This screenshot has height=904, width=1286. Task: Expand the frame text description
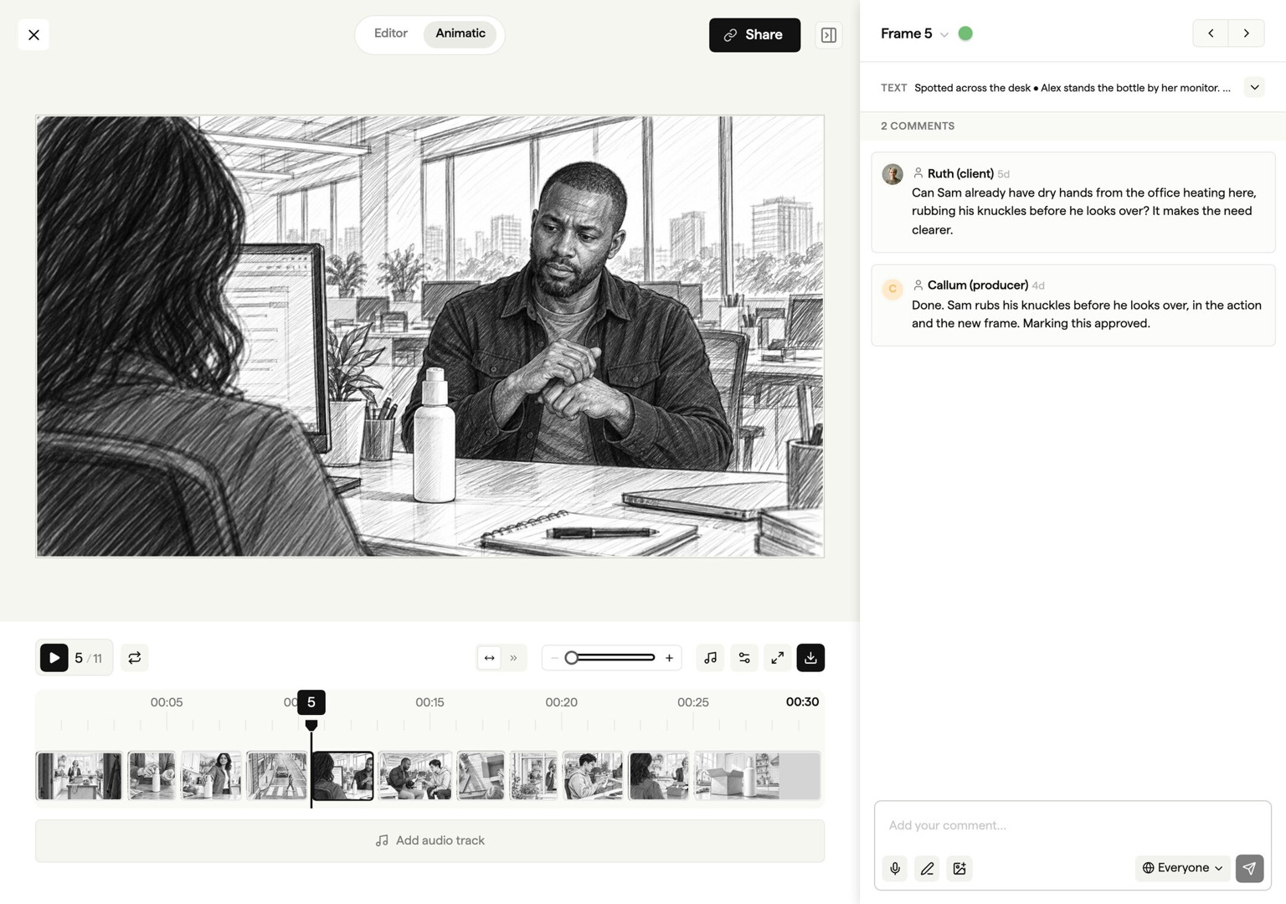click(1254, 87)
